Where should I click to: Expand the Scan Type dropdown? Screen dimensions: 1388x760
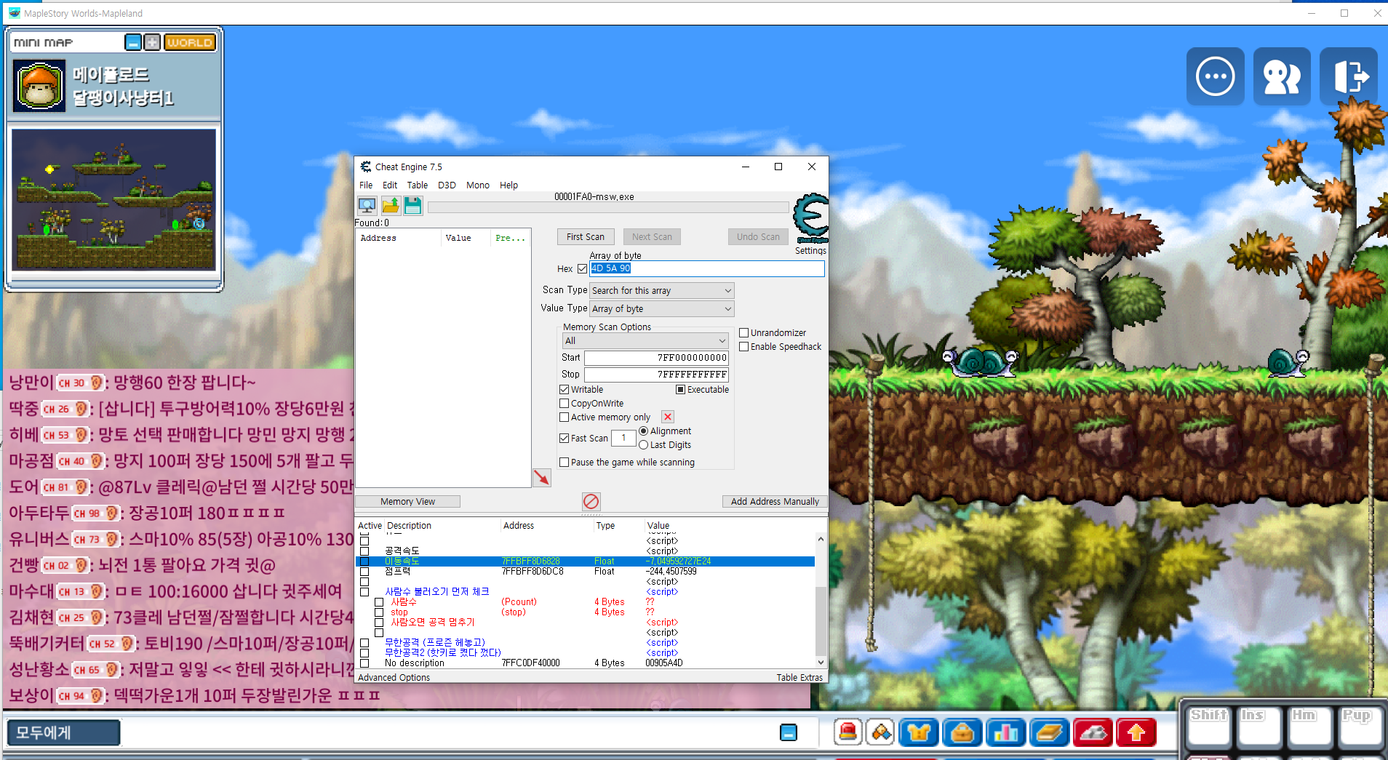661,291
